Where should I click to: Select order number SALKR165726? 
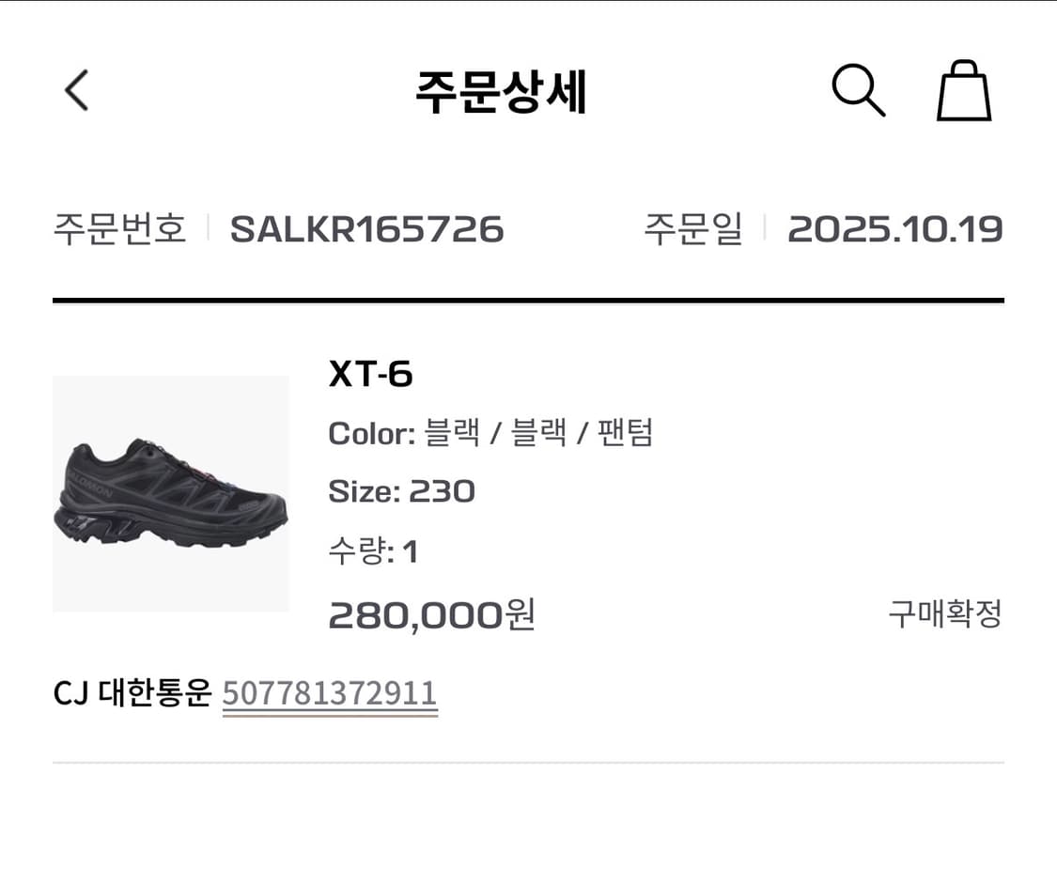click(x=366, y=229)
